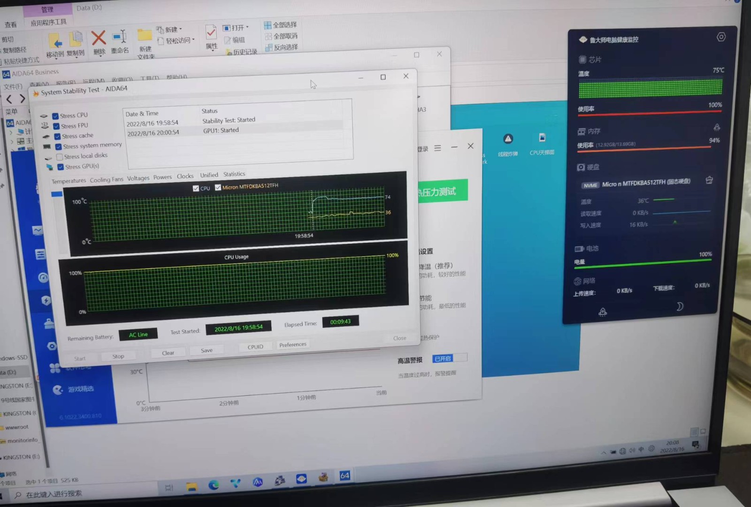751x507 pixels.
Task: Click the Edit (编辑) item in Explorer ribbon
Action: coord(235,40)
